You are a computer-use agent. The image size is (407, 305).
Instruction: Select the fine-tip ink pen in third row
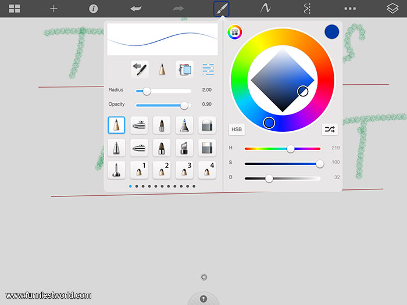pos(116,170)
